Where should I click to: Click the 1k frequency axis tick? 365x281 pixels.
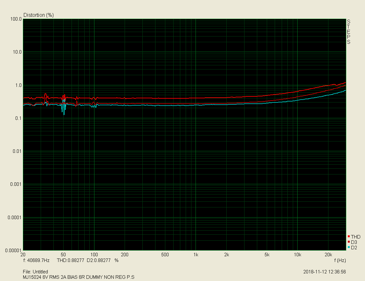pyautogui.click(x=196, y=255)
